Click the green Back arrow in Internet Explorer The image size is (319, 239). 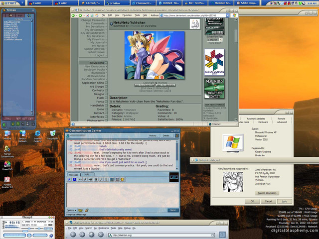tap(74, 15)
